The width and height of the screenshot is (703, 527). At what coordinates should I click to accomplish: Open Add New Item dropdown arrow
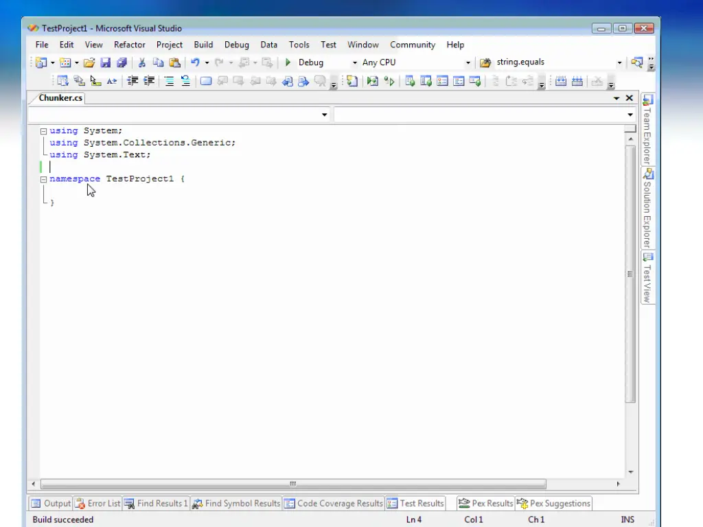[x=77, y=62]
